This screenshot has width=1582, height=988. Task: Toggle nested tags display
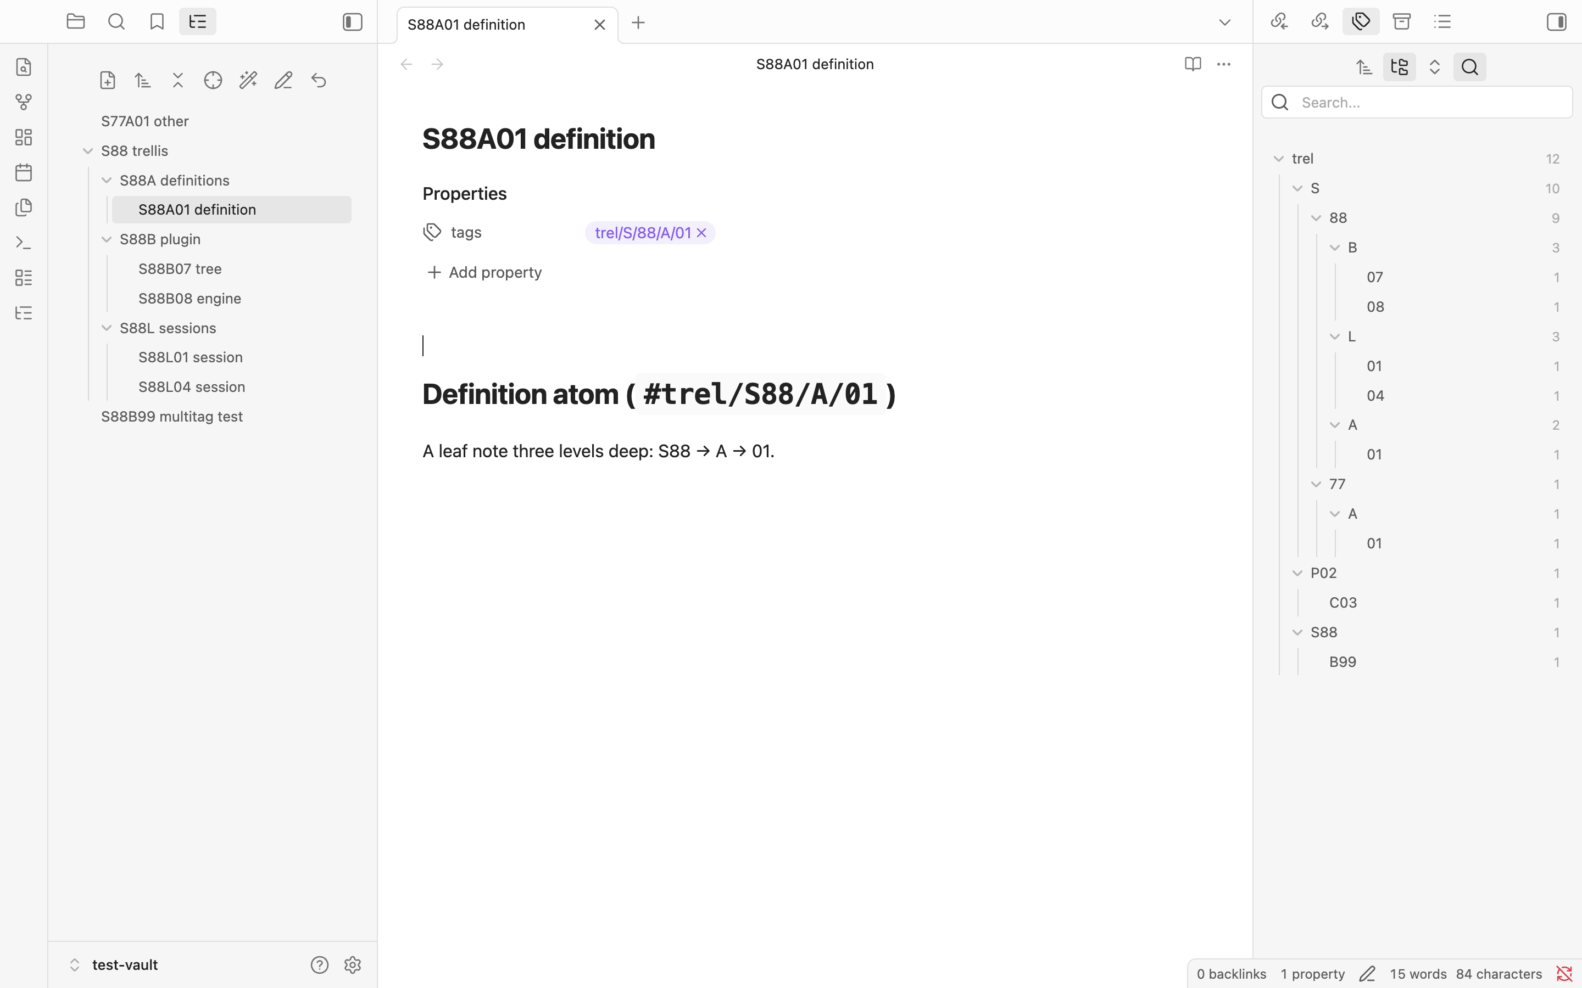(1400, 68)
